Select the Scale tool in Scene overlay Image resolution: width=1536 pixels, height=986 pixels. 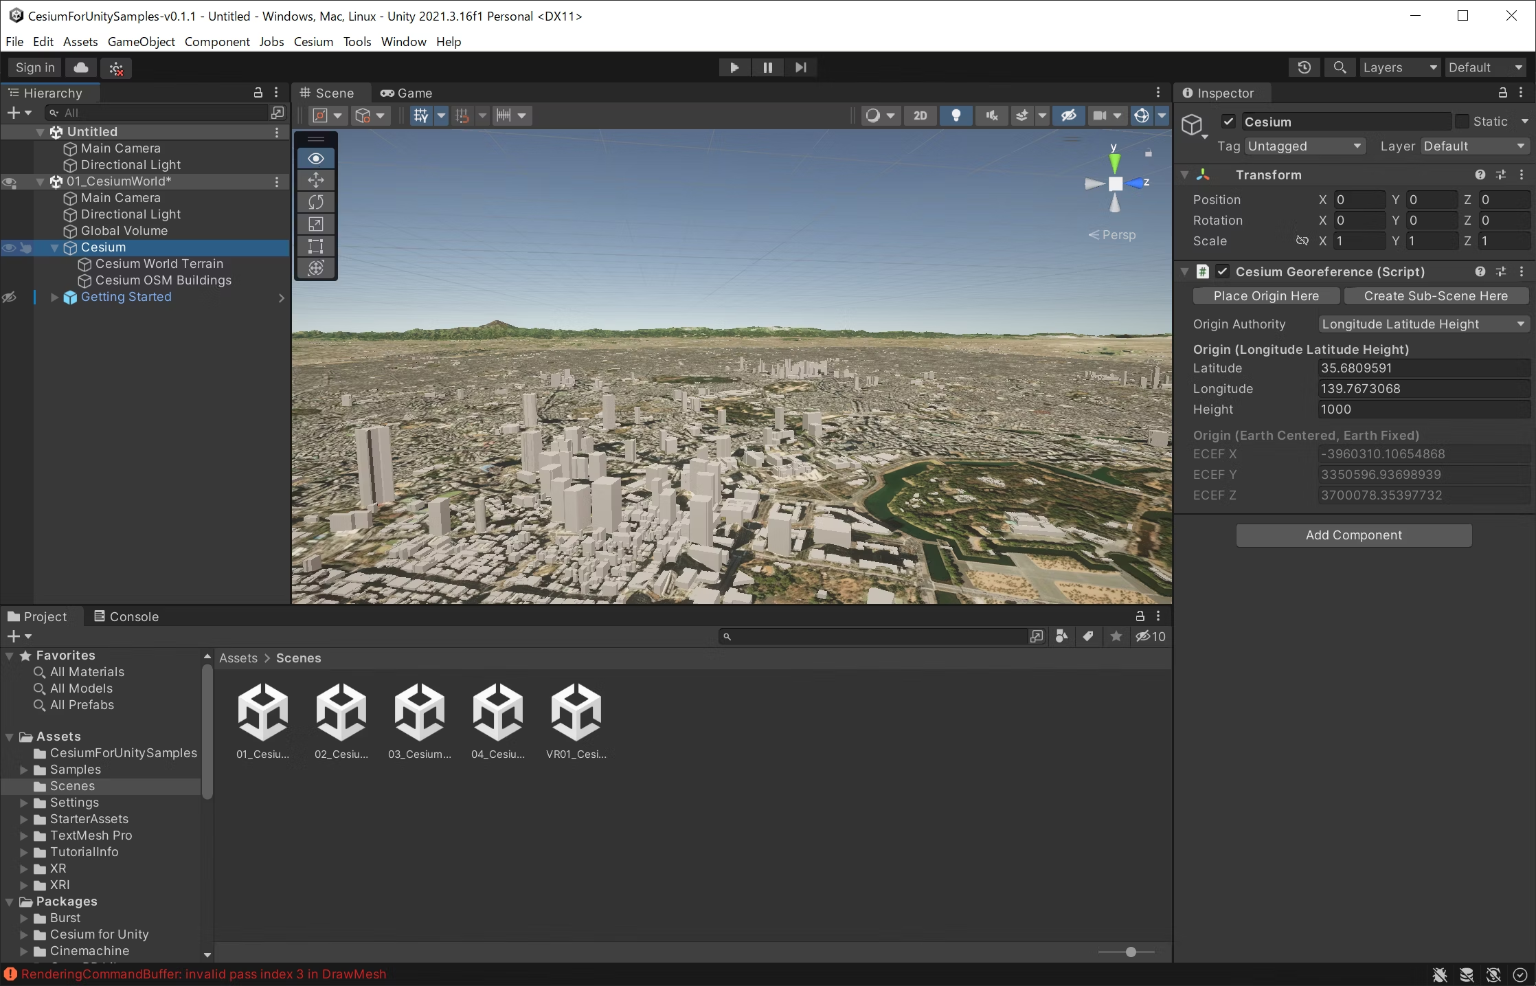[316, 224]
